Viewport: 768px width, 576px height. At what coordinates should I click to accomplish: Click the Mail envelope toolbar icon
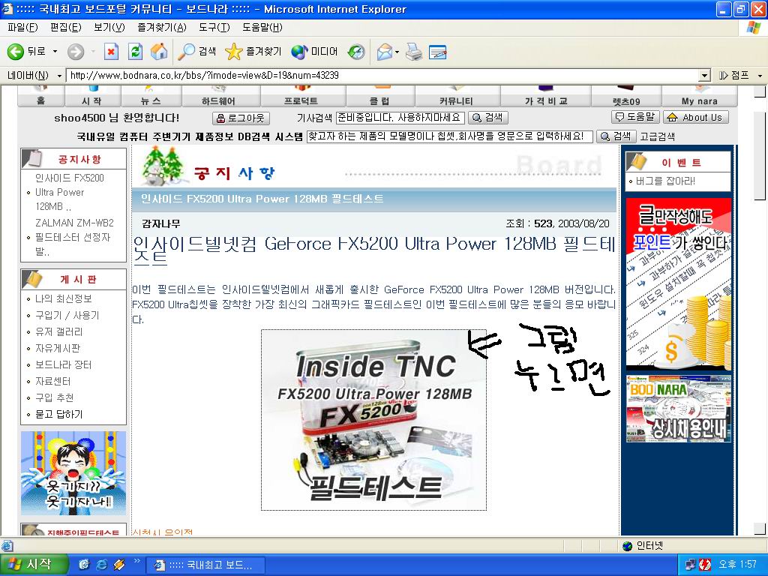[385, 52]
